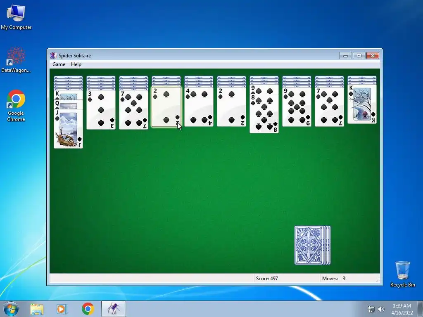The height and width of the screenshot is (317, 423).
Task: Select the Recycle Bin desktop icon
Action: (x=402, y=274)
